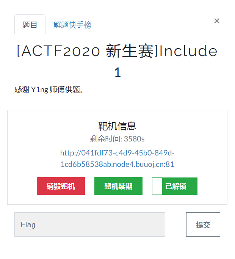Click the green 靶机续期 button
The height and width of the screenshot is (259, 235).
tap(118, 186)
